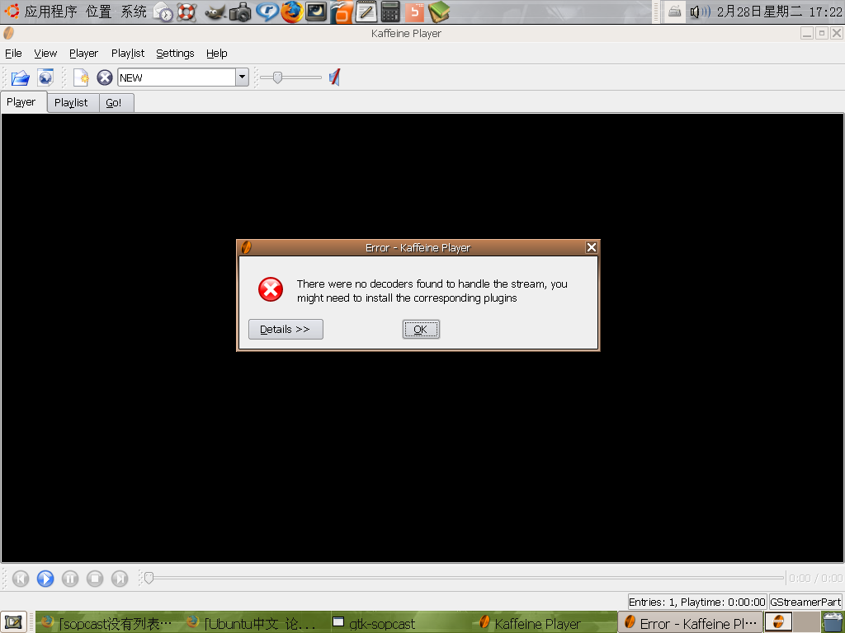
Task: Launch Firefox from the top panel
Action: click(x=291, y=12)
